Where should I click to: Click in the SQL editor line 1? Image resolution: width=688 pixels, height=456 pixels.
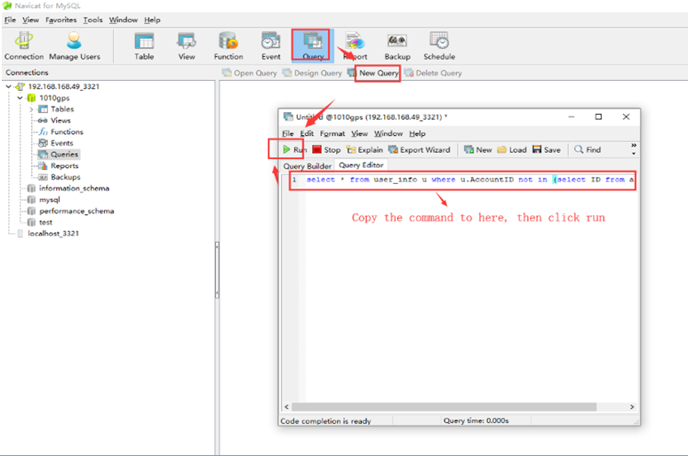(469, 180)
